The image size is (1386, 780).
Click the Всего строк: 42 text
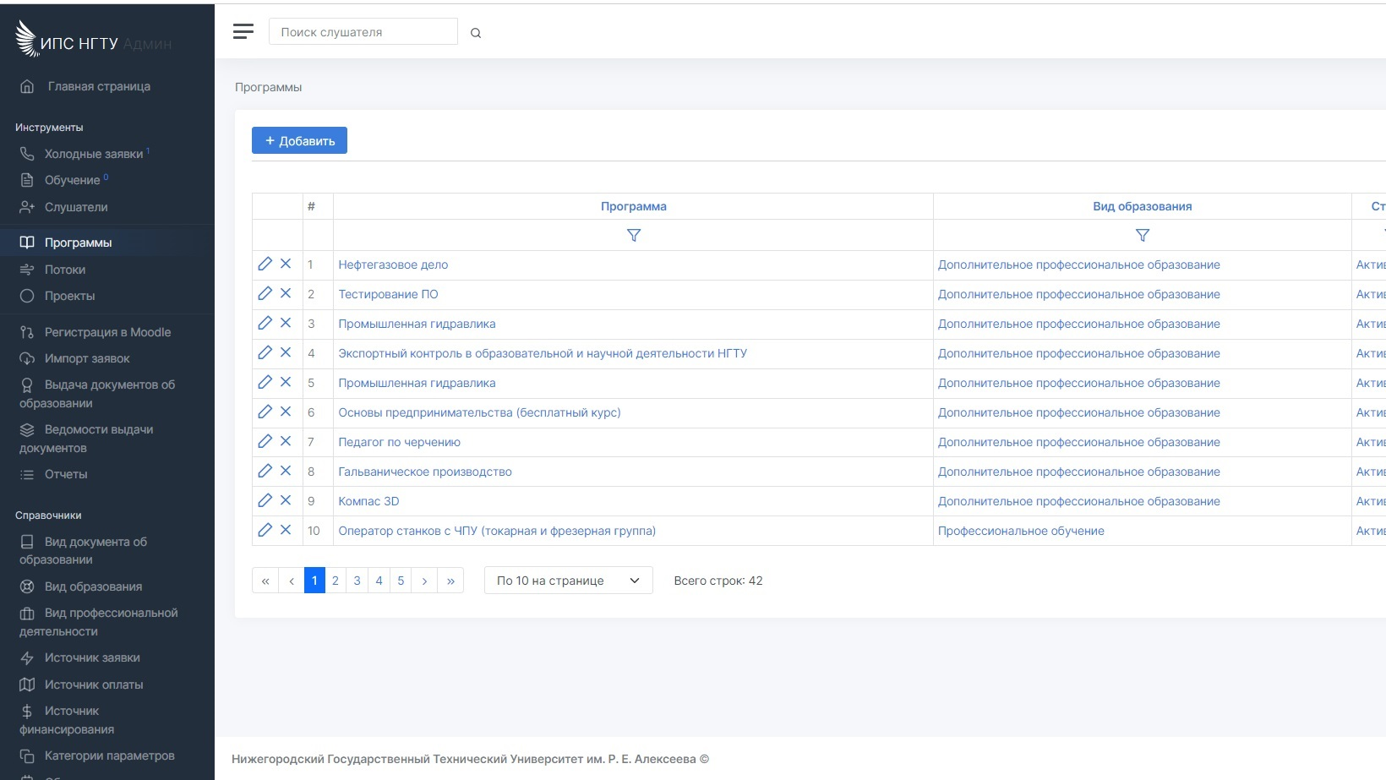click(x=718, y=581)
